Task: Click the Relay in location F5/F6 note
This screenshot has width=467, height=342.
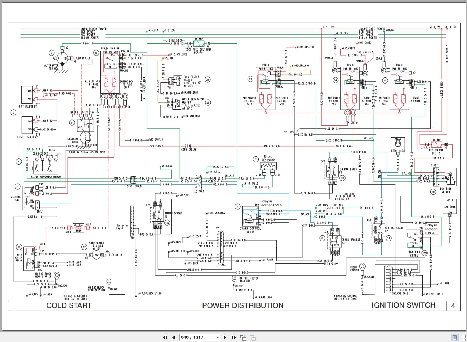Action: coord(271,203)
